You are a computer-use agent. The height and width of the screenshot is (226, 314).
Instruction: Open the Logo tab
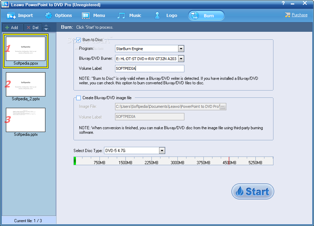166,16
